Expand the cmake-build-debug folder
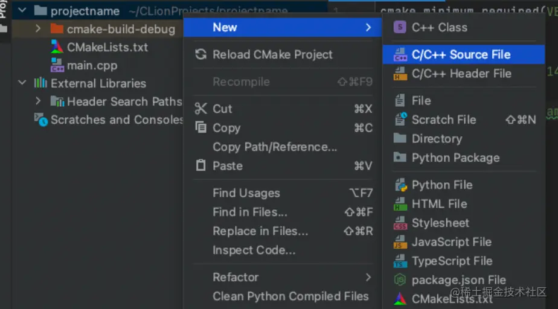 click(38, 28)
